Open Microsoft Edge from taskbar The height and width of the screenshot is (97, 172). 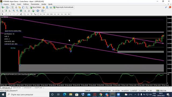click(x=64, y=95)
